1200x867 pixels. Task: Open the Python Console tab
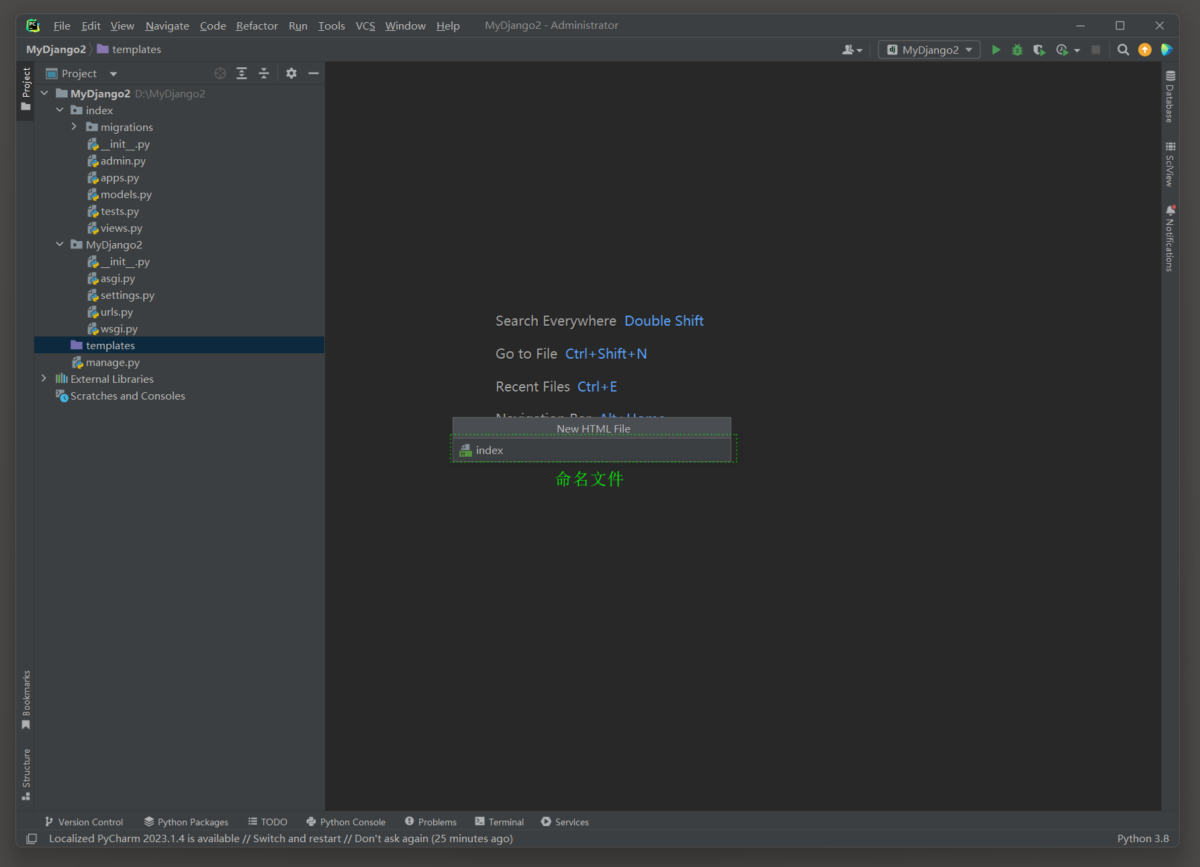346,822
